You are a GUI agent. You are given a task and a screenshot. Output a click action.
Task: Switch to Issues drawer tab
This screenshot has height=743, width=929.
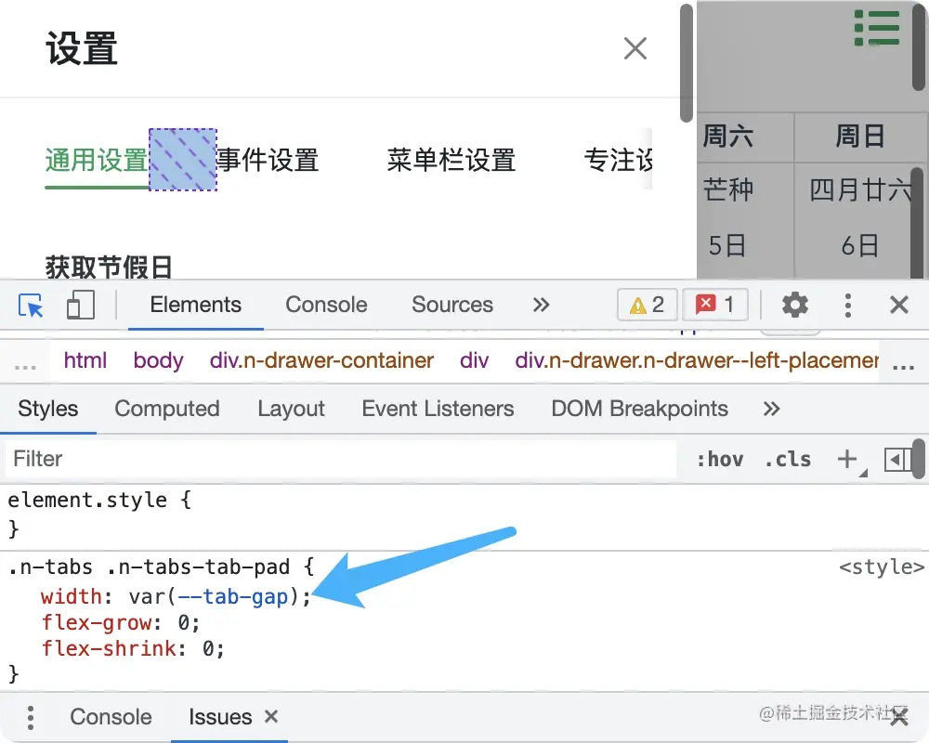(x=220, y=717)
